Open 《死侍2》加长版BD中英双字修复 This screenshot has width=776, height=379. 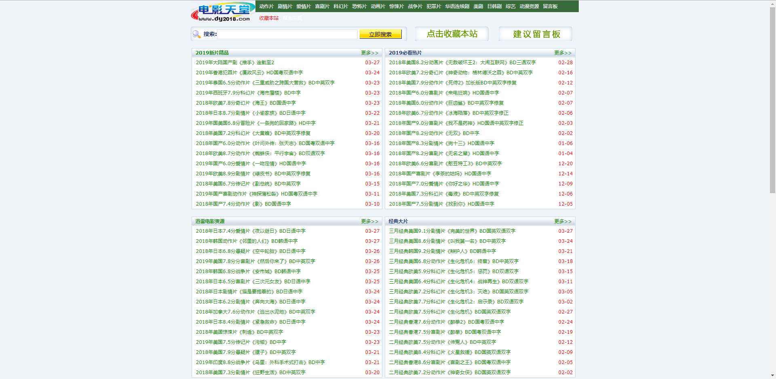(x=453, y=83)
